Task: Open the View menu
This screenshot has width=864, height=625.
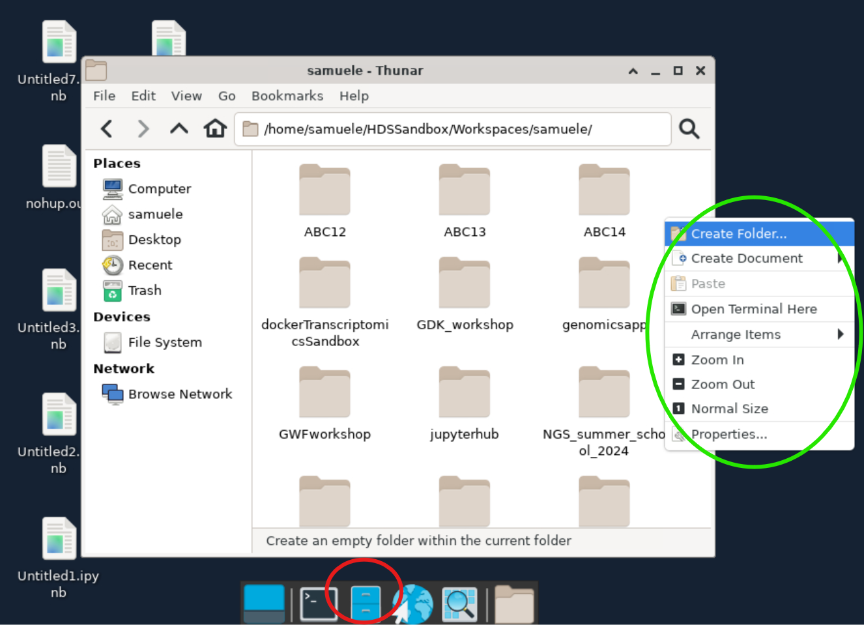Action: pos(186,96)
